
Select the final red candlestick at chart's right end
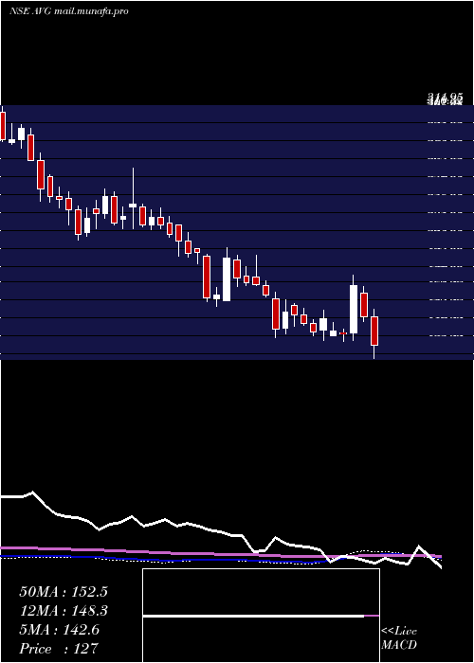click(x=374, y=333)
